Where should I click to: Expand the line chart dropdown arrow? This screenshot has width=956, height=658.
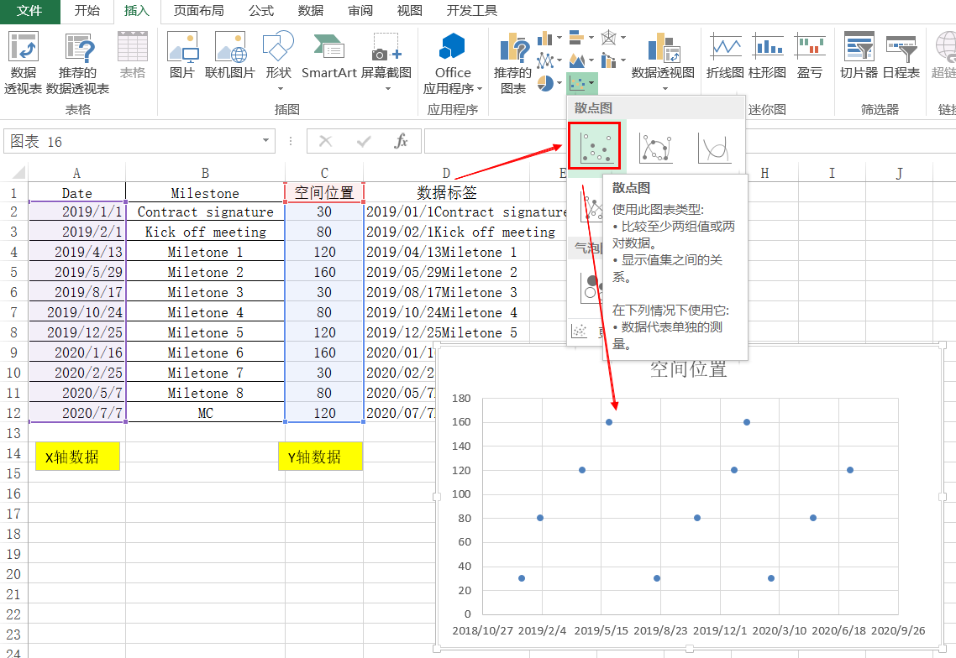[x=559, y=60]
